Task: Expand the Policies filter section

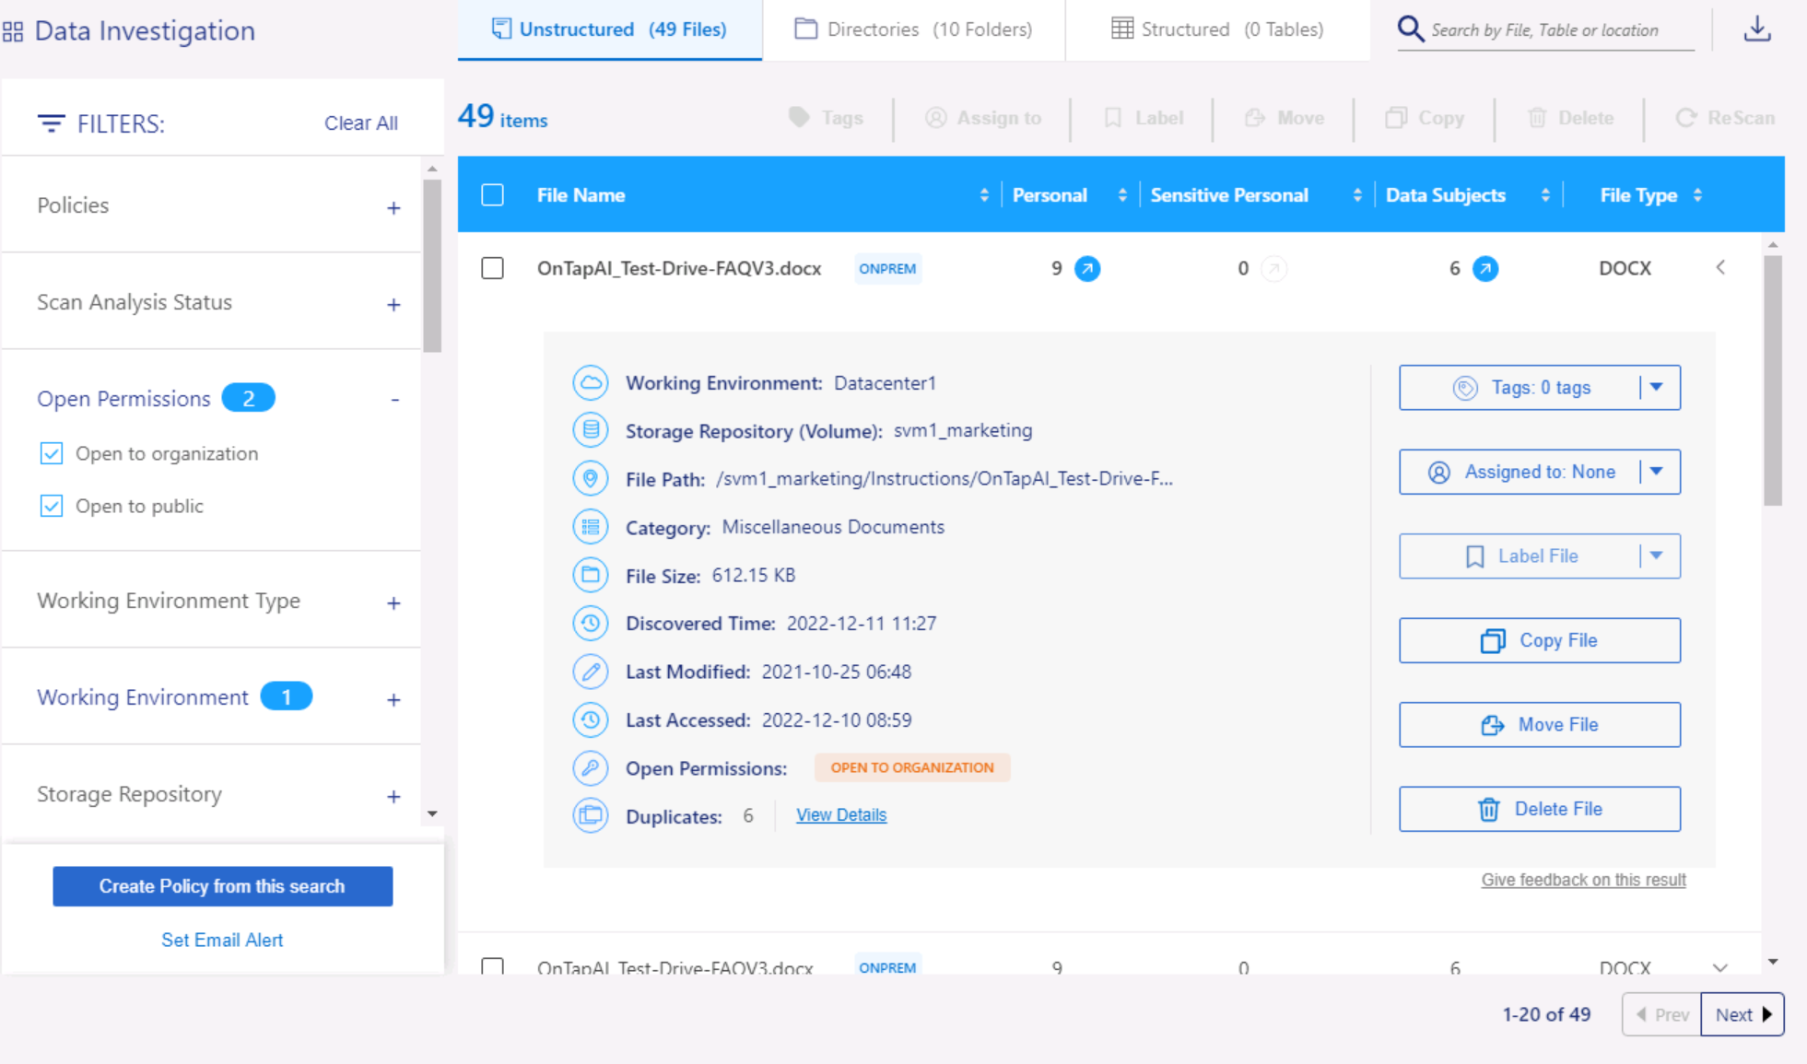Action: (x=393, y=208)
